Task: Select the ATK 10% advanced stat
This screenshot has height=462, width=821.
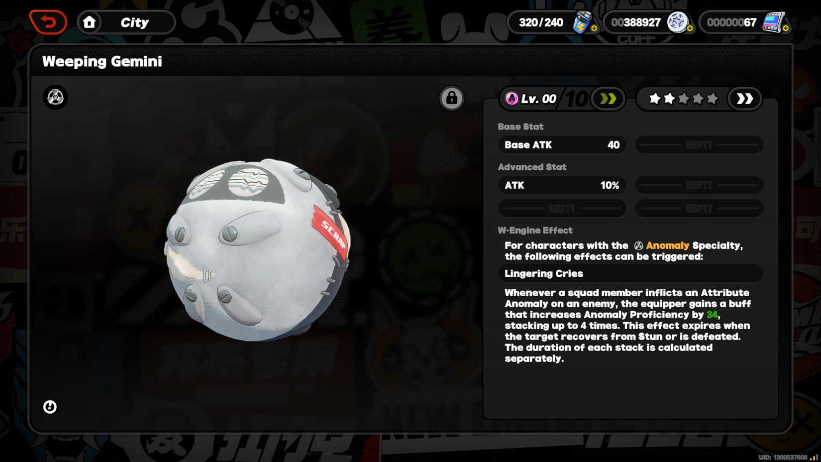Action: click(562, 185)
